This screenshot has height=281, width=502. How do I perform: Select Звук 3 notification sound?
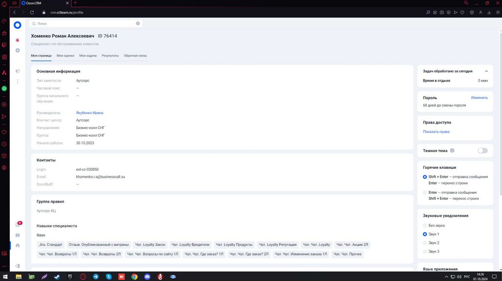click(x=425, y=251)
